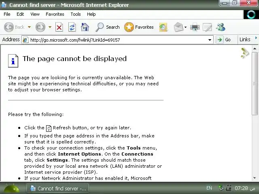The height and width of the screenshot is (194, 259).
Task: Open the View menu
Action: click(35, 14)
